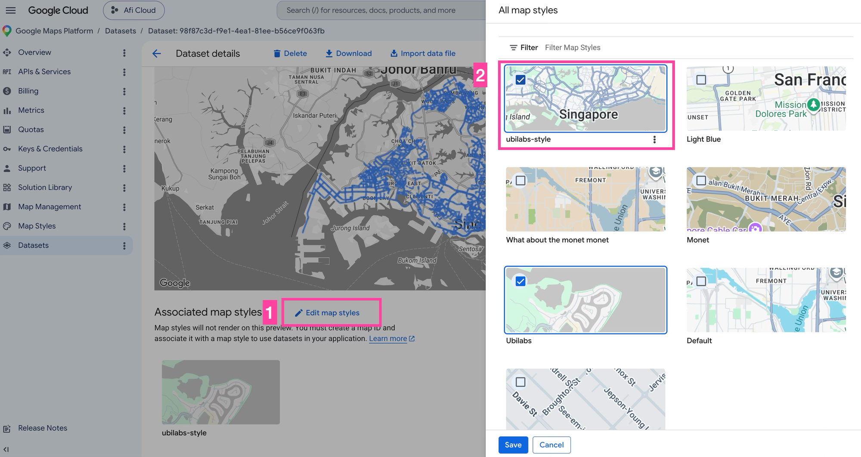
Task: Click the Quotas sidebar icon
Action: (7, 130)
